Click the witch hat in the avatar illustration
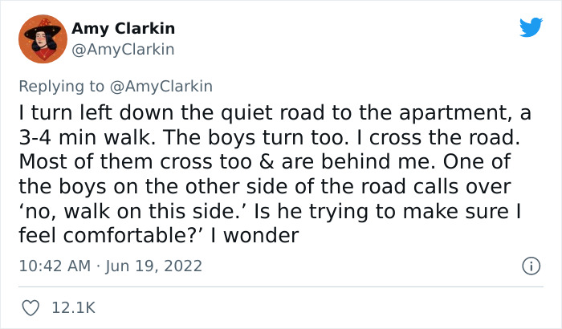This screenshot has width=562, height=329. [43, 29]
